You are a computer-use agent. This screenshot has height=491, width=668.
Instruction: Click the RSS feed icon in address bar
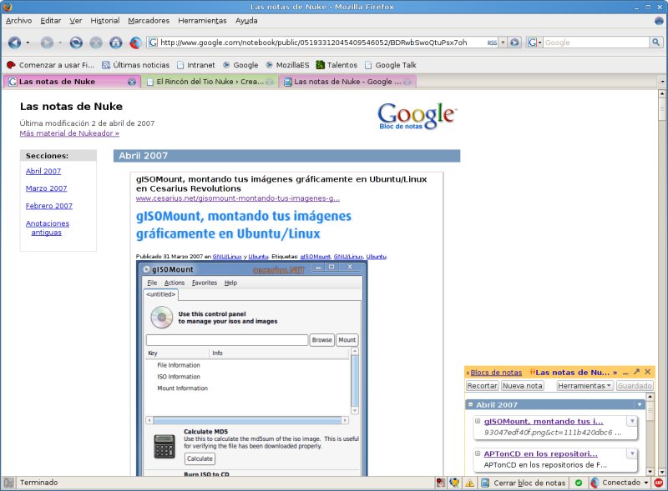coord(492,43)
